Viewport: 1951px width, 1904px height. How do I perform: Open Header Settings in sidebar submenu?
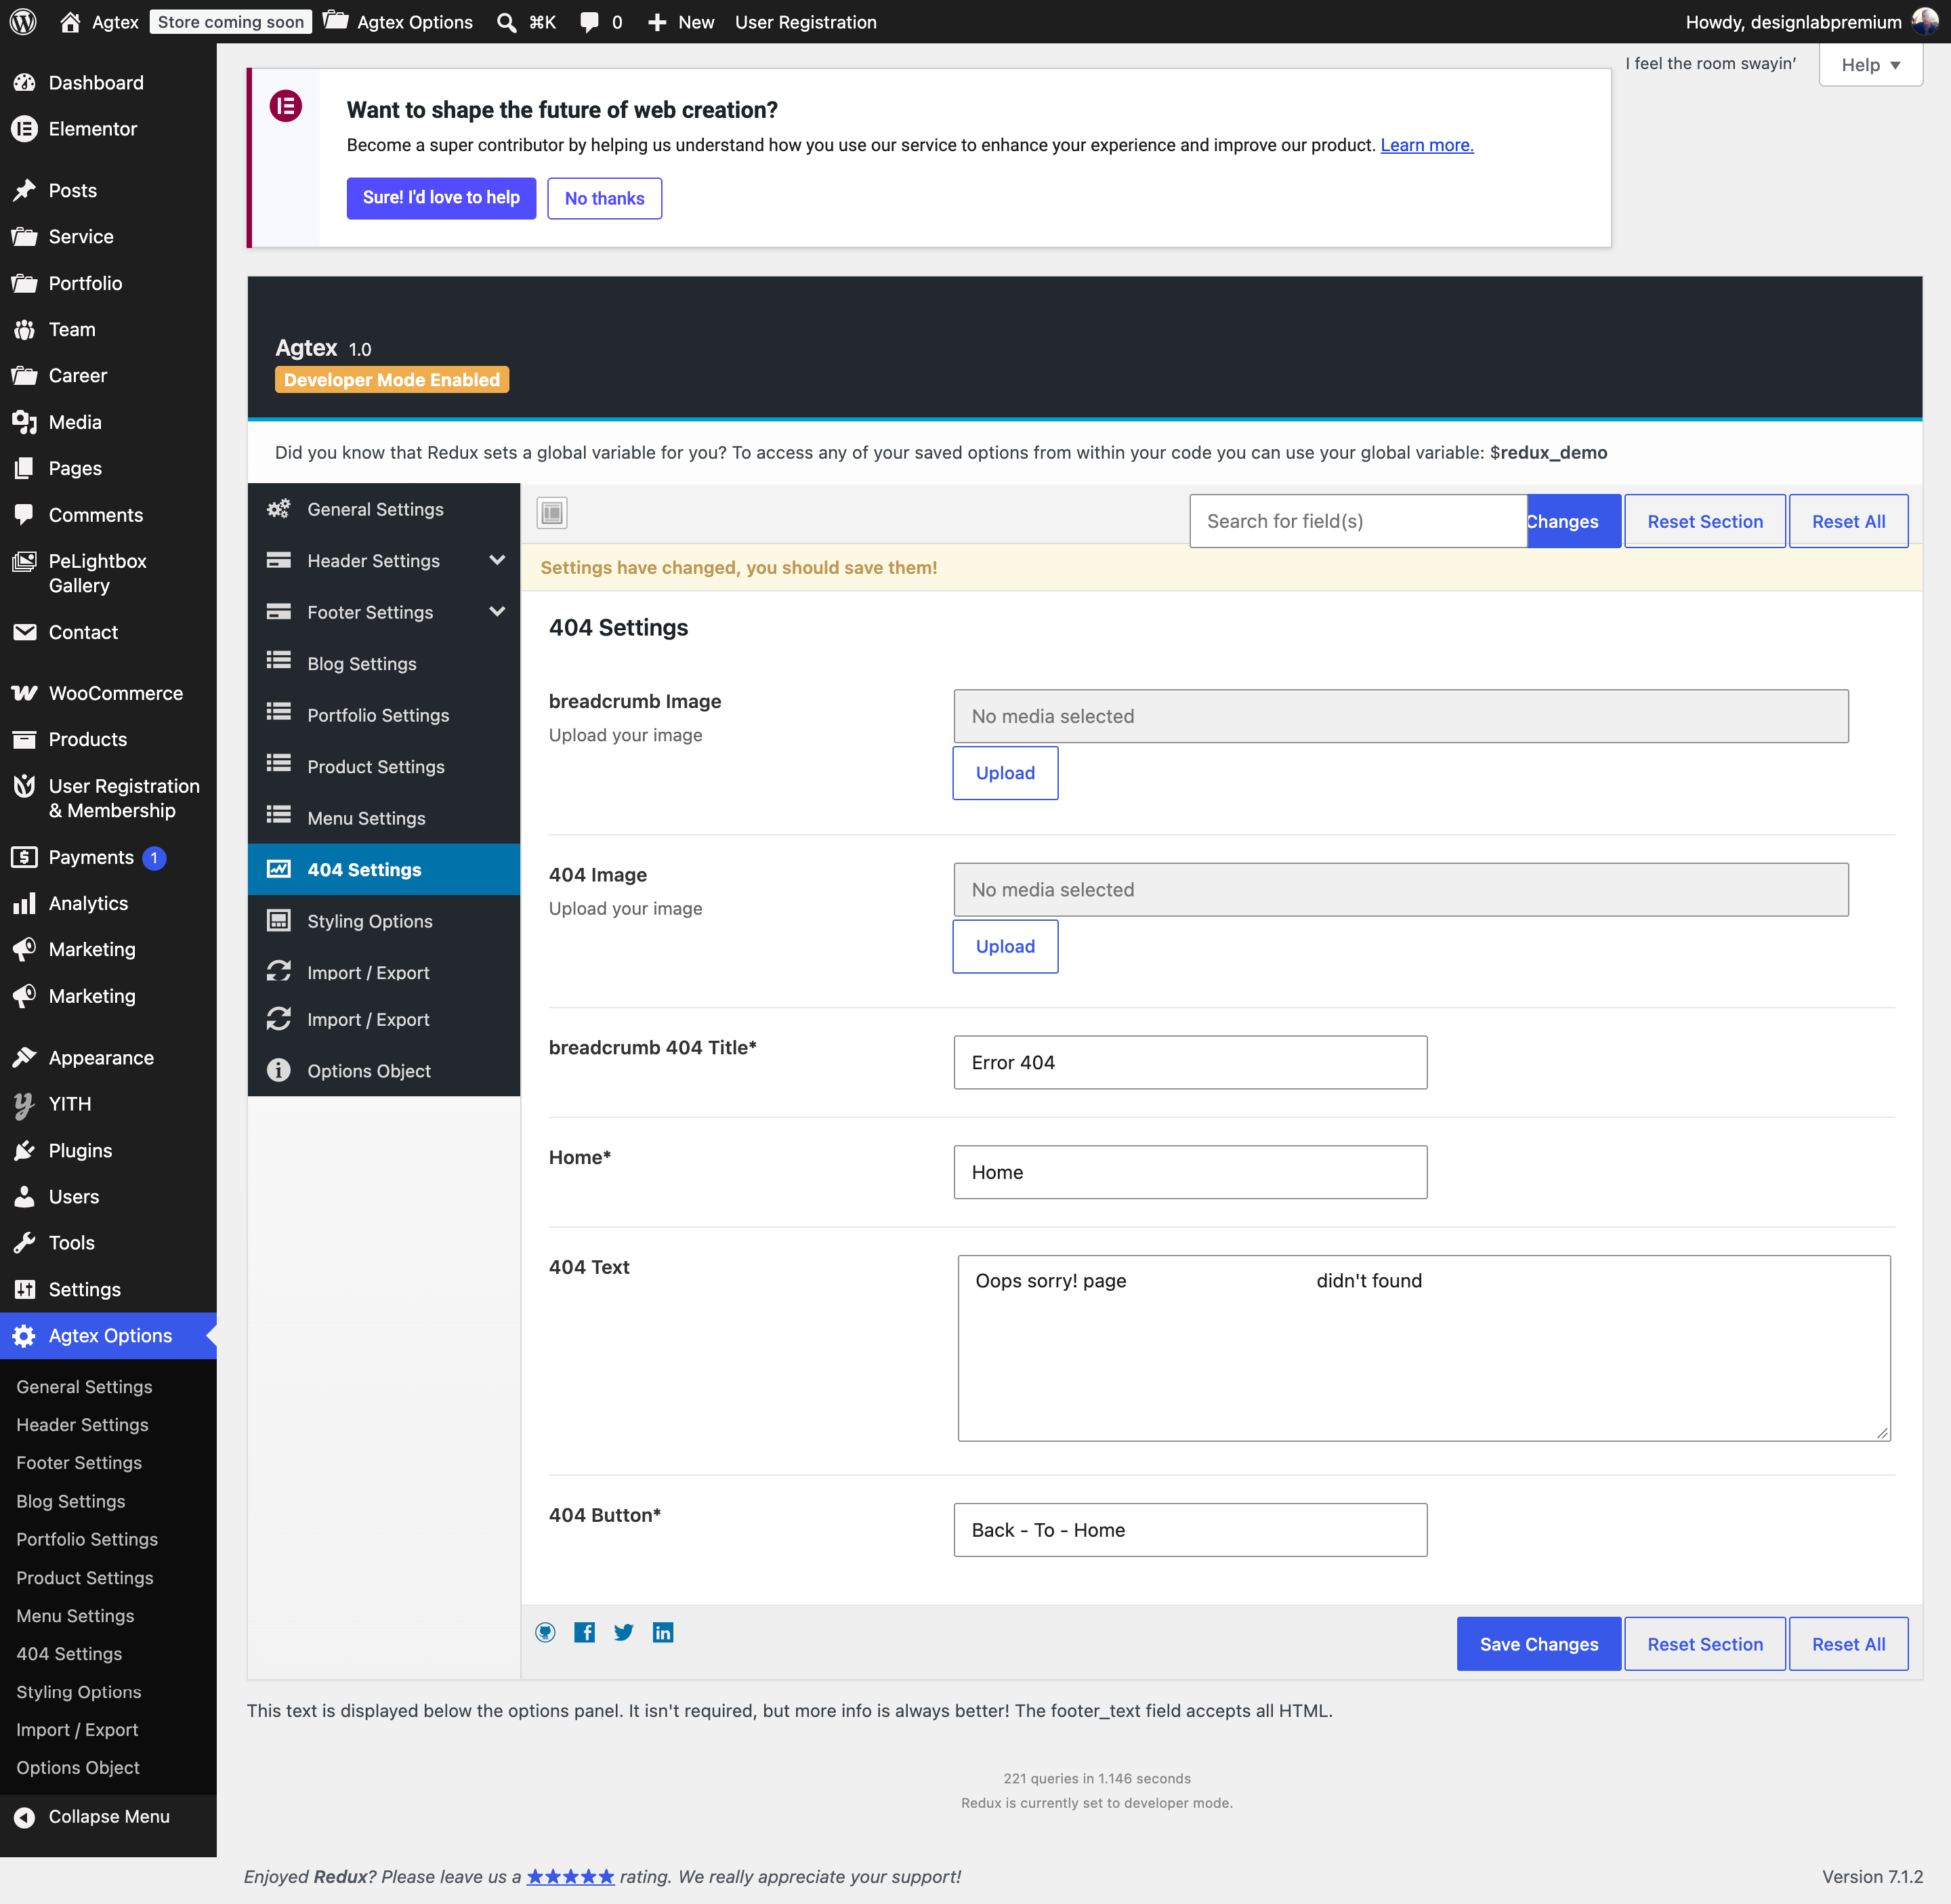pos(82,1425)
